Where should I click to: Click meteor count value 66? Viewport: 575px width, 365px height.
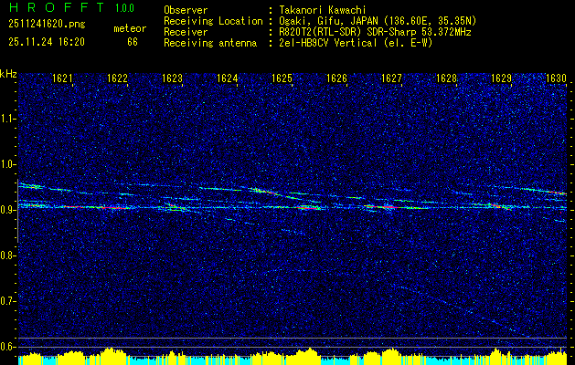click(133, 42)
